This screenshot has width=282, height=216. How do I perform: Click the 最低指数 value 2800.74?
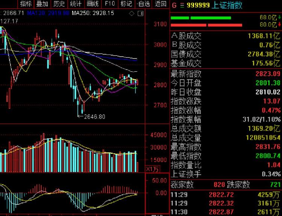[x=268, y=156]
